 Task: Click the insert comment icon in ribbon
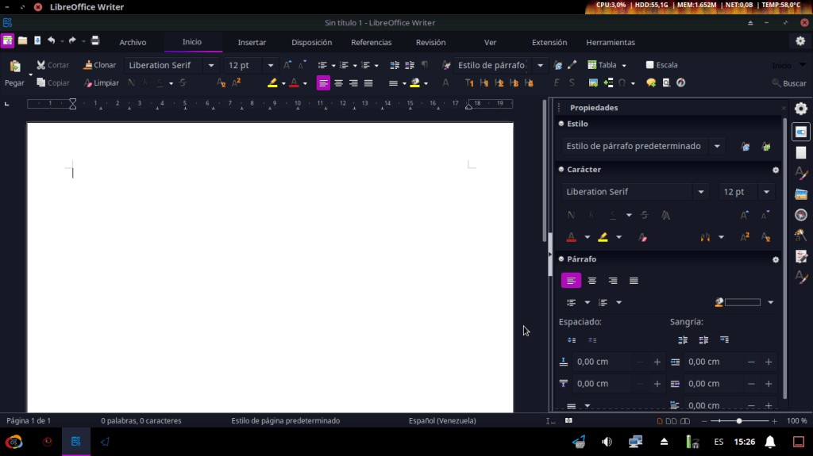[x=651, y=82]
